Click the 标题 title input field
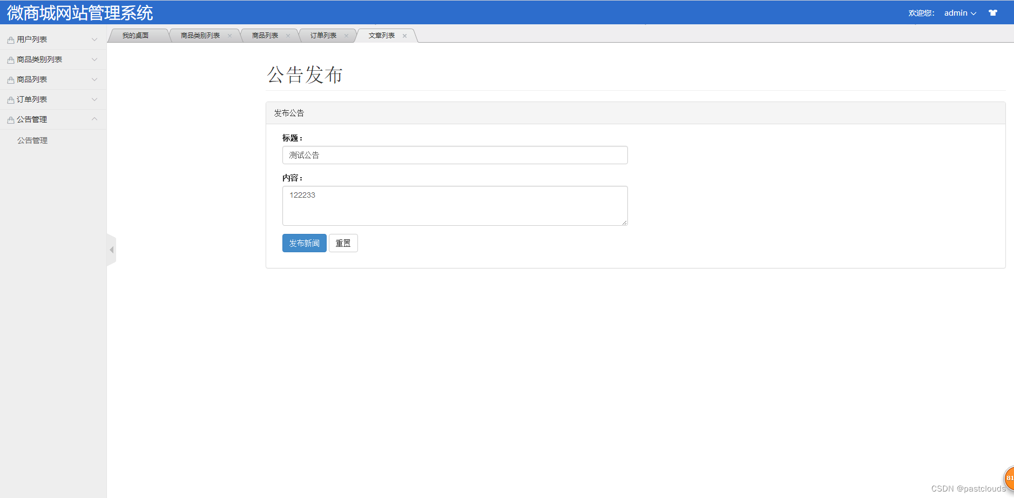Screen dimensions: 1014x498 coord(455,155)
